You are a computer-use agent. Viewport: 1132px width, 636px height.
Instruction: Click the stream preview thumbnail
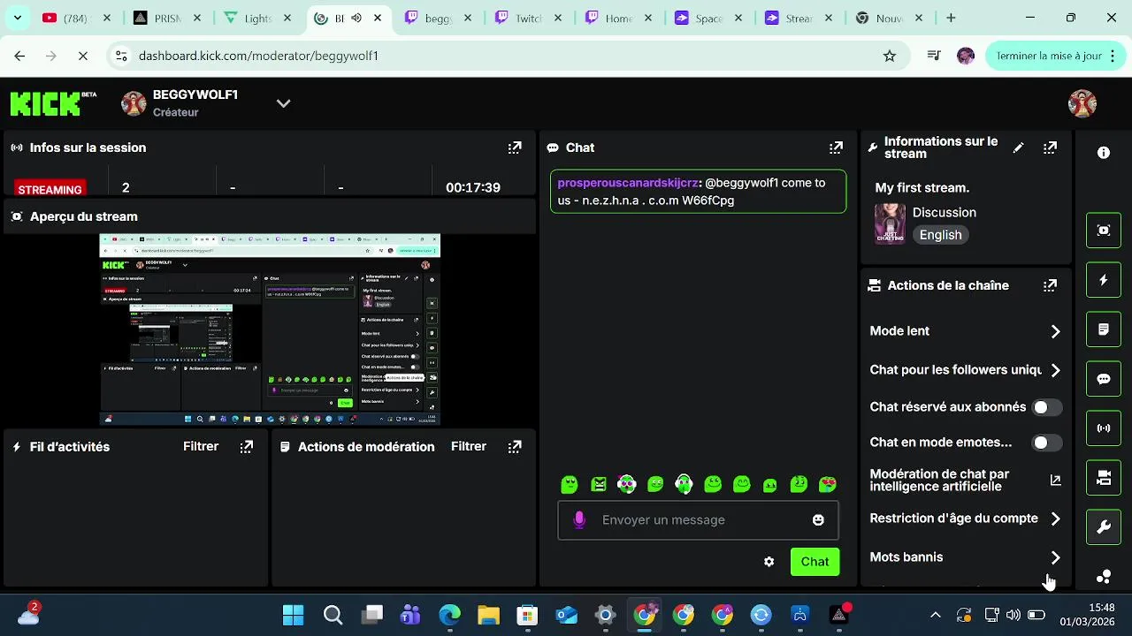270,329
